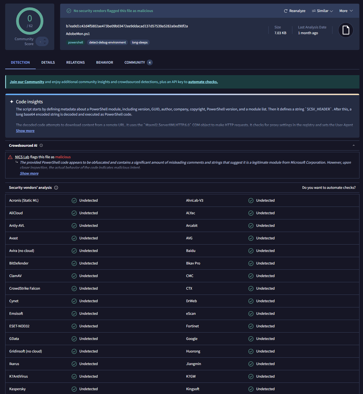Click the red warning triangle by NICS Lab

(x=10, y=157)
